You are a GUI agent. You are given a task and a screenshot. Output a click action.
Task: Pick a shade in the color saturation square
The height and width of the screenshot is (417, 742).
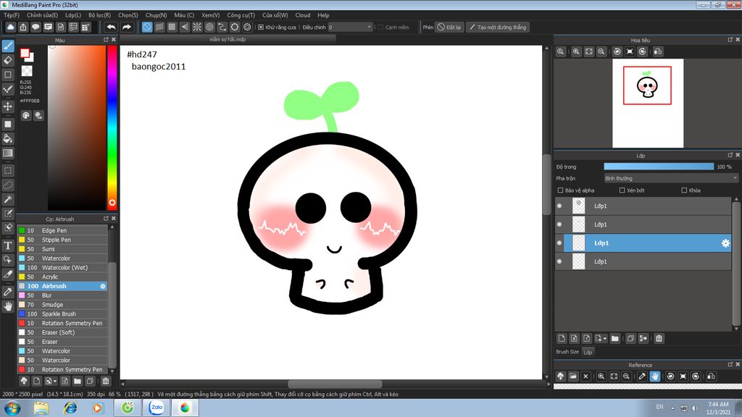pyautogui.click(x=77, y=127)
